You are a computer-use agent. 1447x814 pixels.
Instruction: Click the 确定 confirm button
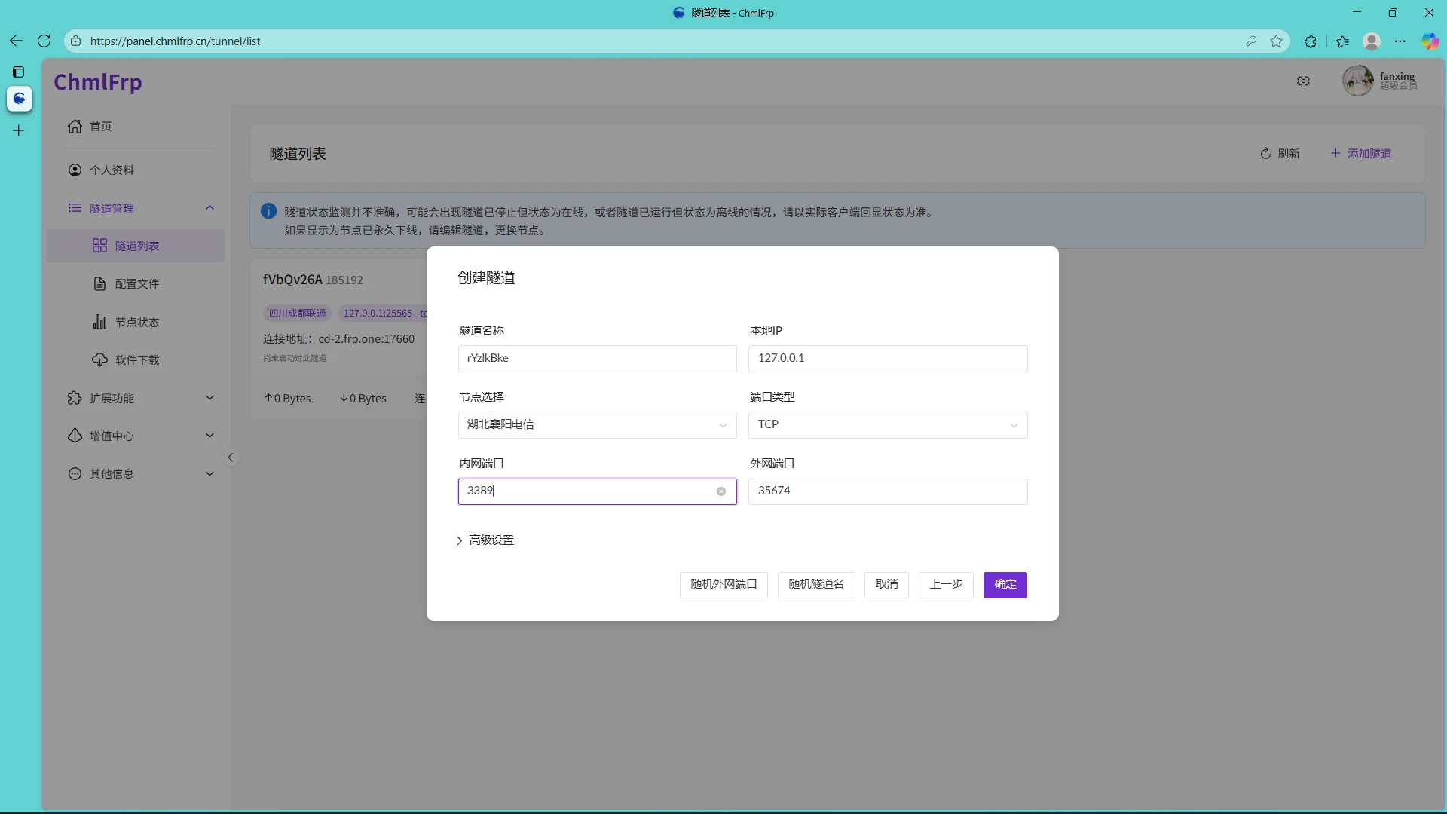tap(1005, 584)
